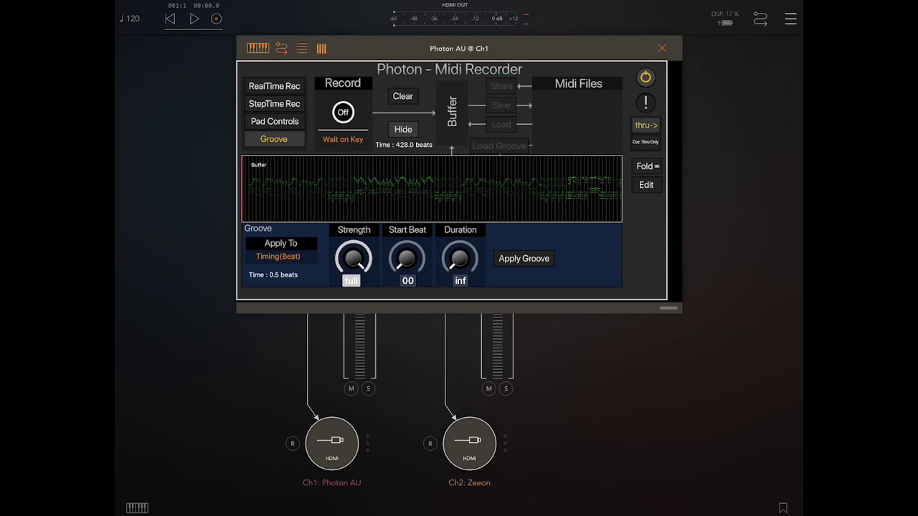Change the Out: Thru Only setting
This screenshot has height=516, width=918.
click(x=645, y=142)
